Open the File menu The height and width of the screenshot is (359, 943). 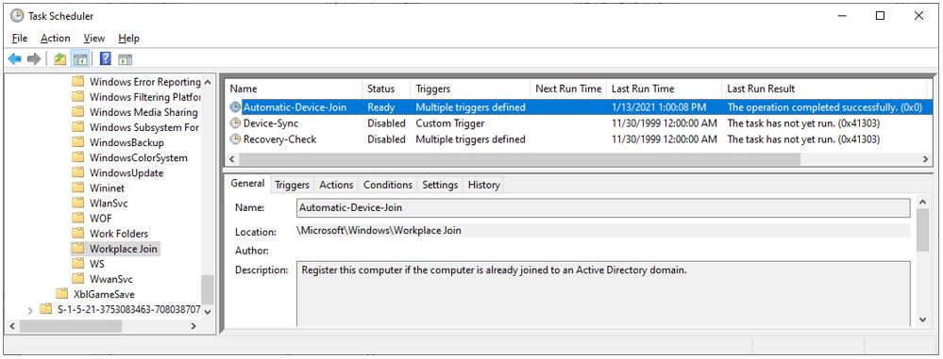click(x=20, y=39)
